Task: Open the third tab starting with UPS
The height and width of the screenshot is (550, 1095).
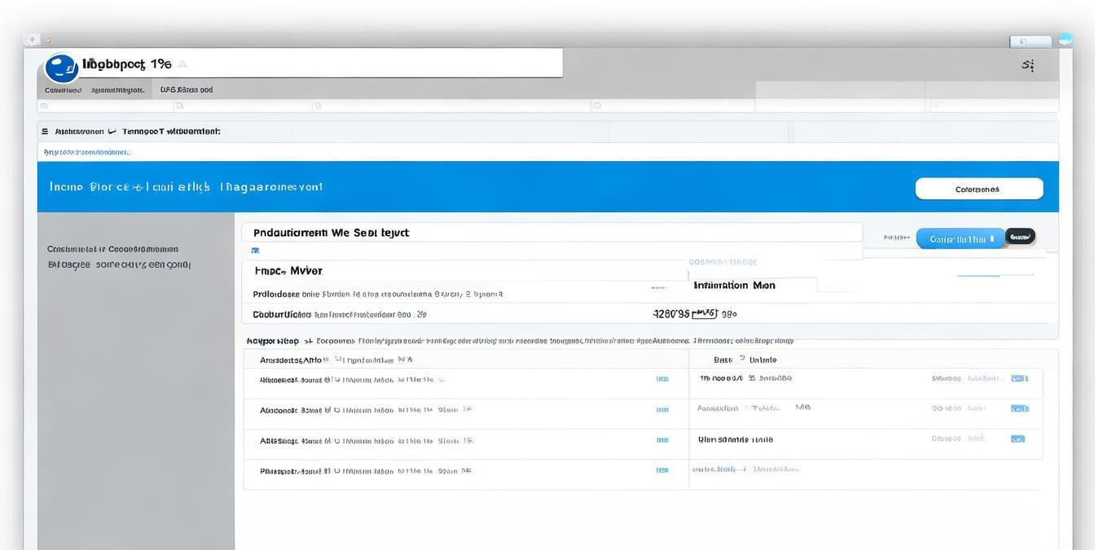Action: pos(187,90)
